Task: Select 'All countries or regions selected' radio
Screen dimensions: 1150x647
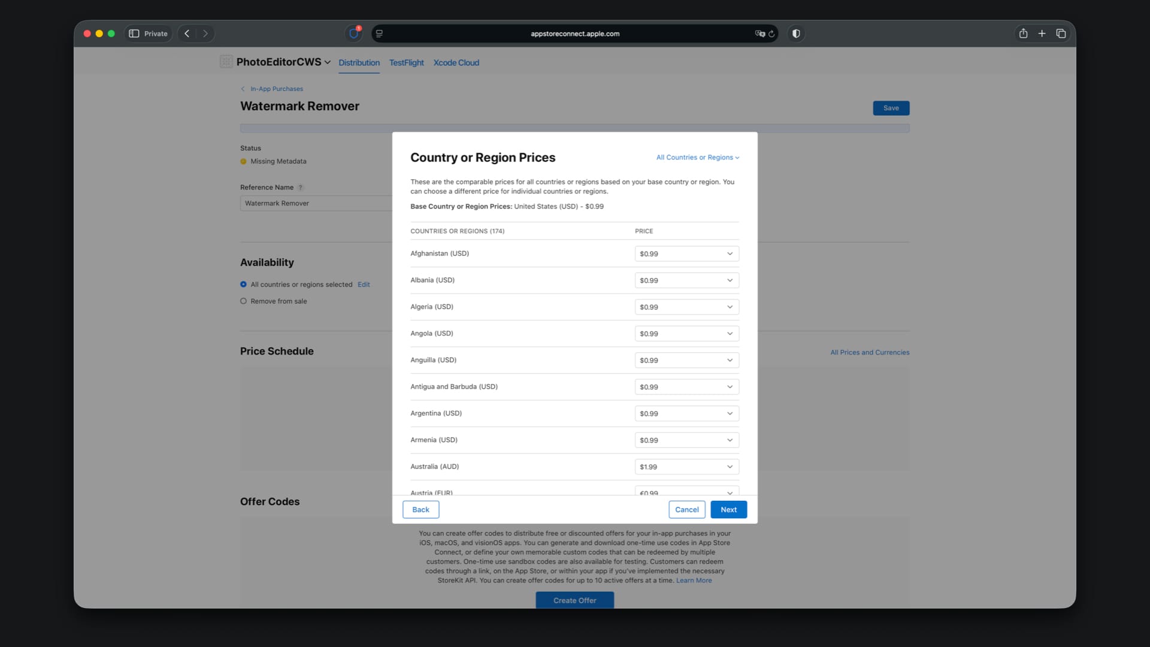Action: (x=243, y=285)
